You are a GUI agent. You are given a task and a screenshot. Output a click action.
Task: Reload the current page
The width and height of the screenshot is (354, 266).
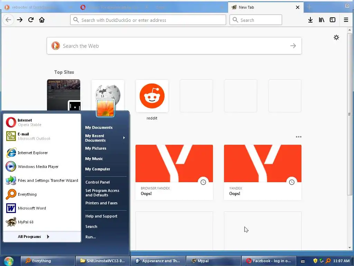[x=31, y=20]
